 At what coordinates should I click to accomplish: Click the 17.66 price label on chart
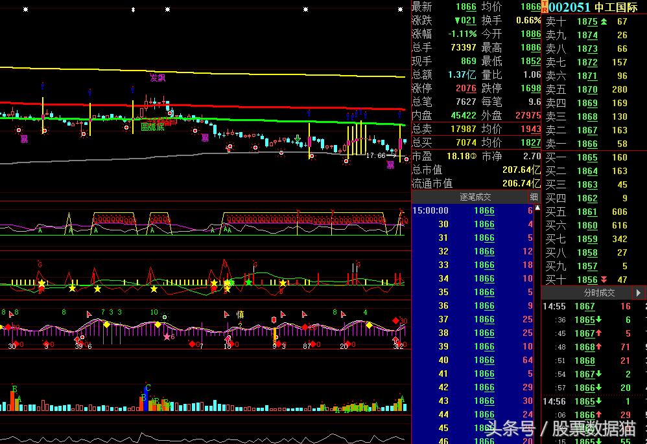(375, 156)
